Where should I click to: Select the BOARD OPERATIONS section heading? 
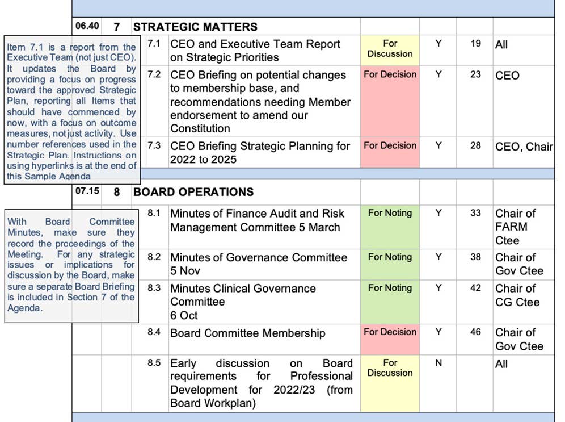(x=196, y=192)
